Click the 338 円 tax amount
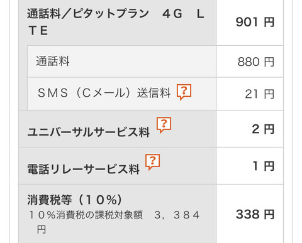 [255, 214]
